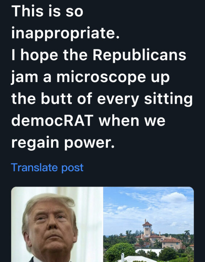Tap the green trees in right photo

tap(120, 251)
